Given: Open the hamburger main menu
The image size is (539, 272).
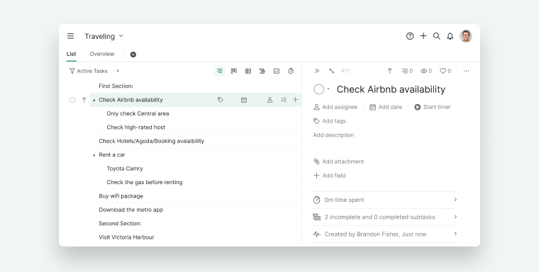Looking at the screenshot, I should coord(70,36).
